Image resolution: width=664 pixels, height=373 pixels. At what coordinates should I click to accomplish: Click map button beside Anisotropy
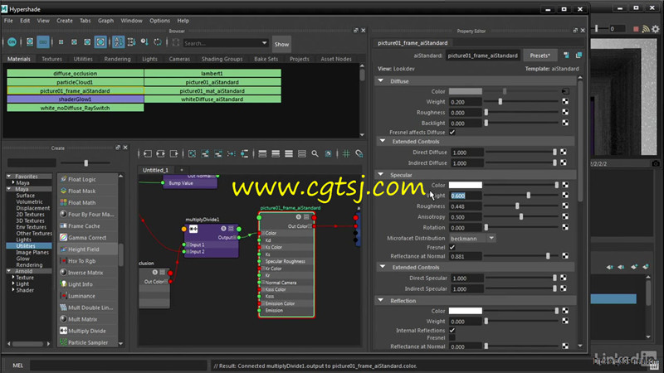565,216
